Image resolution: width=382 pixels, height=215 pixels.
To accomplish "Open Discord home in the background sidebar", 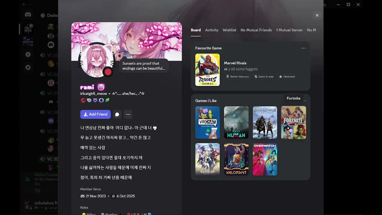I will click(x=28, y=15).
